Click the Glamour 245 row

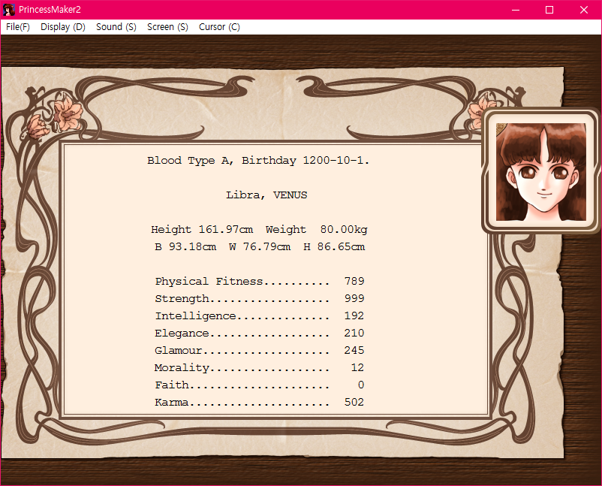point(260,350)
